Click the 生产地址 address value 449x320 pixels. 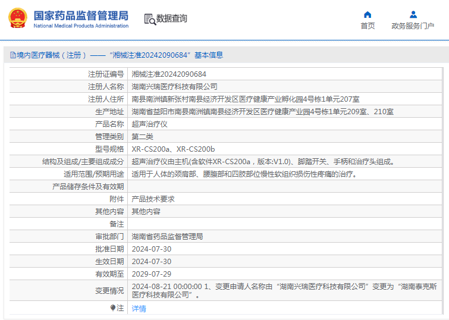[x=263, y=112]
